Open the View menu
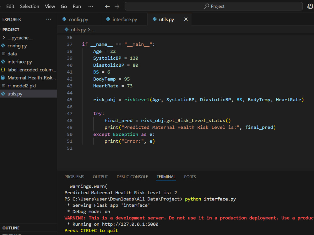Image resolution: width=314 pixels, height=235 pixels. [x=50, y=6]
